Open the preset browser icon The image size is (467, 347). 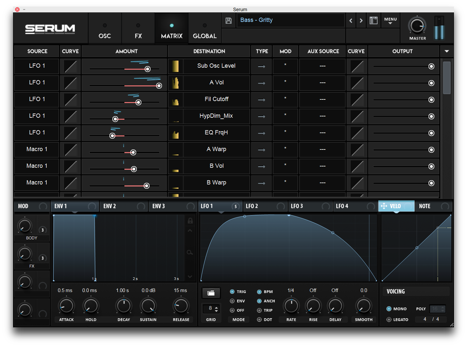click(374, 20)
